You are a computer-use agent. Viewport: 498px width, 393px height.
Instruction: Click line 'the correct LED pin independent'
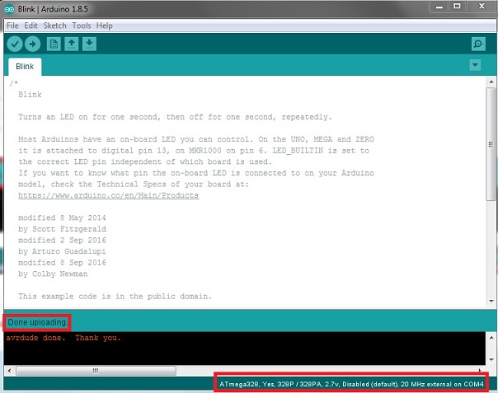(145, 161)
